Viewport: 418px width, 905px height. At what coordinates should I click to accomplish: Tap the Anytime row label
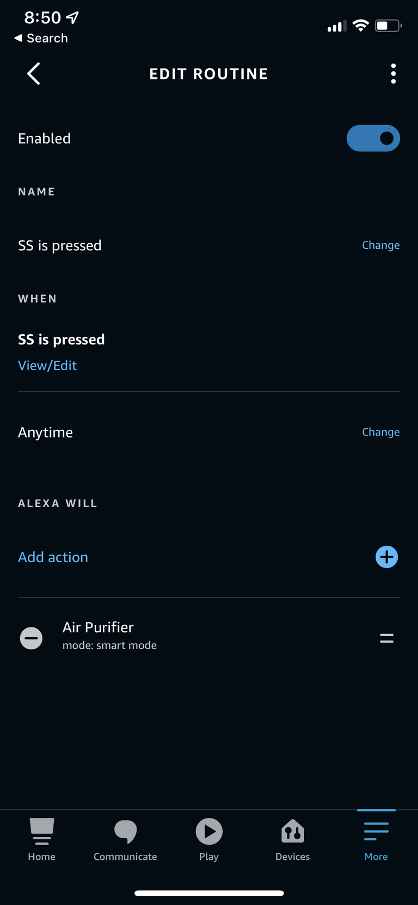[x=45, y=432]
